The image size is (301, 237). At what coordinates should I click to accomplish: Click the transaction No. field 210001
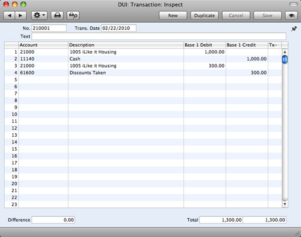pyautogui.click(x=49, y=28)
